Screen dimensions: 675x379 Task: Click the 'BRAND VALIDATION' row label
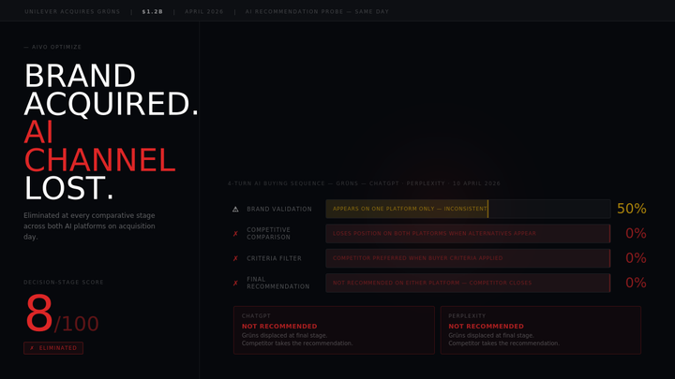coord(279,209)
